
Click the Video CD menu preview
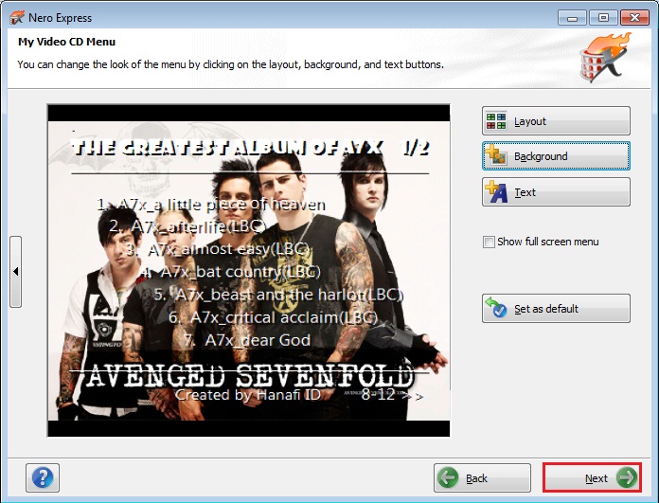point(248,270)
